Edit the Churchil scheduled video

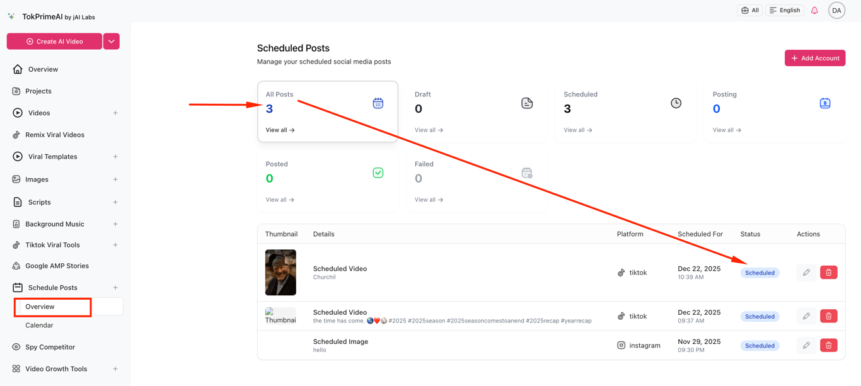806,273
